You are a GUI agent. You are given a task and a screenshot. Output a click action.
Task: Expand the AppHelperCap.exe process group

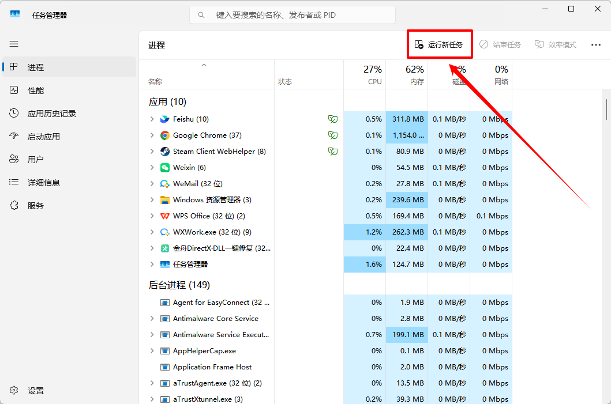pos(152,351)
